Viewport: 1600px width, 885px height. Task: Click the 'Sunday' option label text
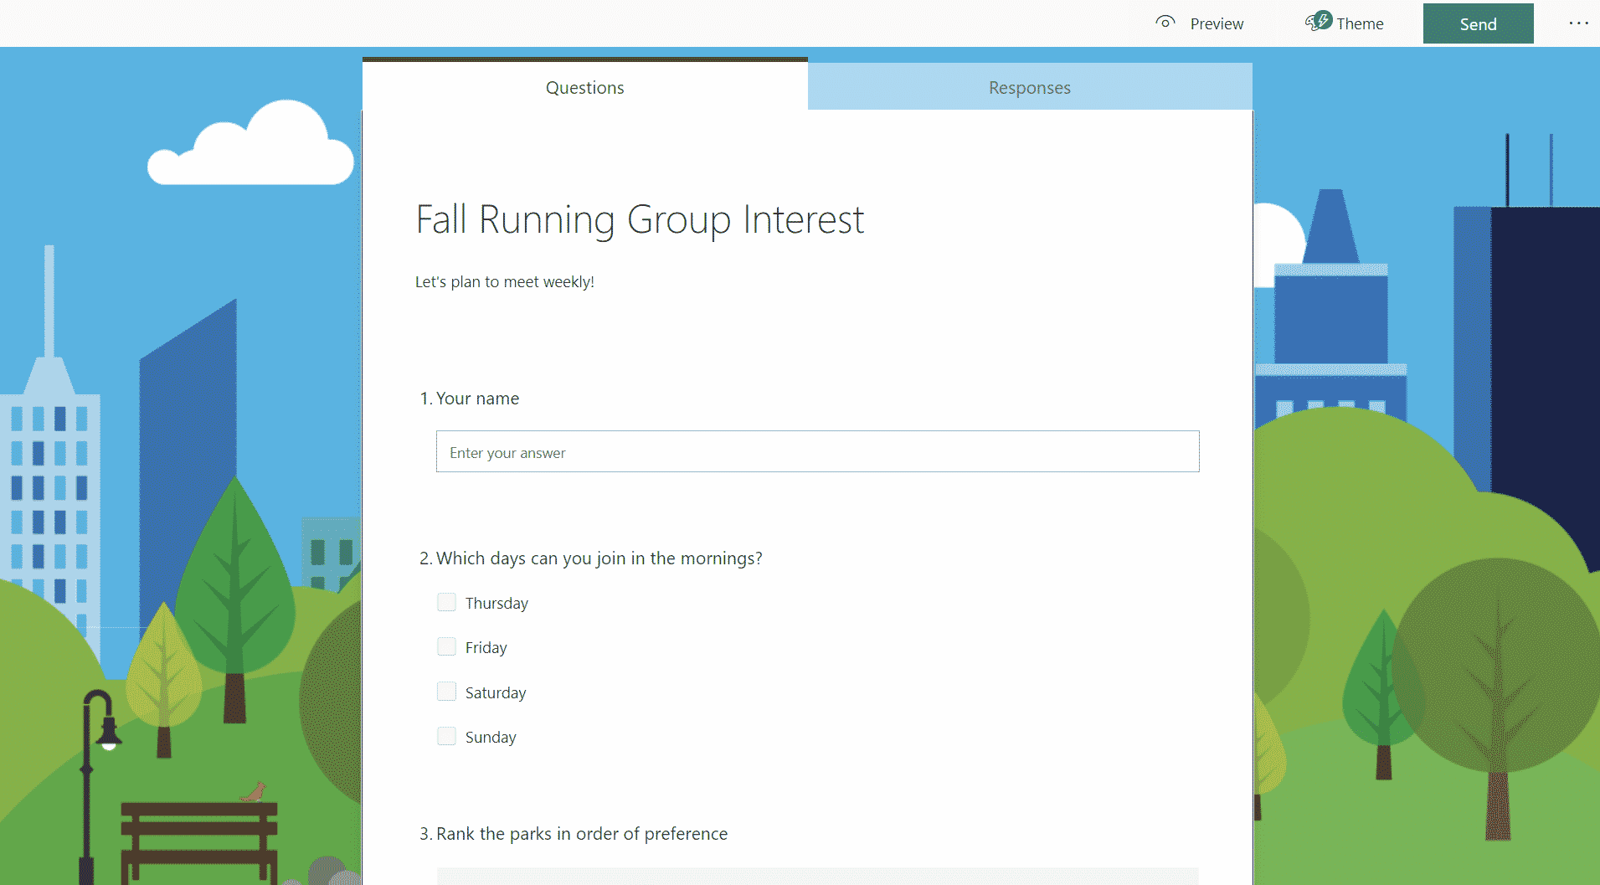tap(491, 738)
